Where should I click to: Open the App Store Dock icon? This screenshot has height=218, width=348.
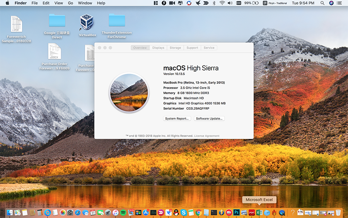click(146, 213)
